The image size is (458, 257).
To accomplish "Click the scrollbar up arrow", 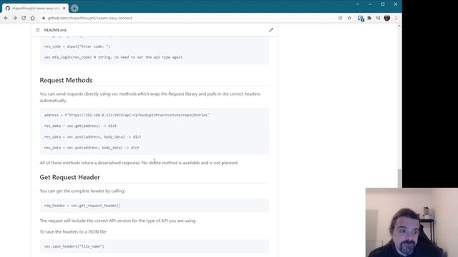I will pos(399,26).
